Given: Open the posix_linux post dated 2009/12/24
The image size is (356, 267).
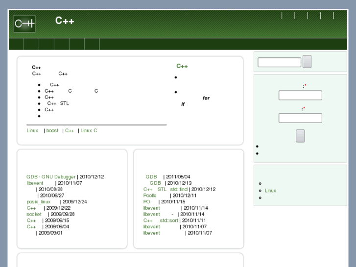Looking at the screenshot, I should [39, 202].
